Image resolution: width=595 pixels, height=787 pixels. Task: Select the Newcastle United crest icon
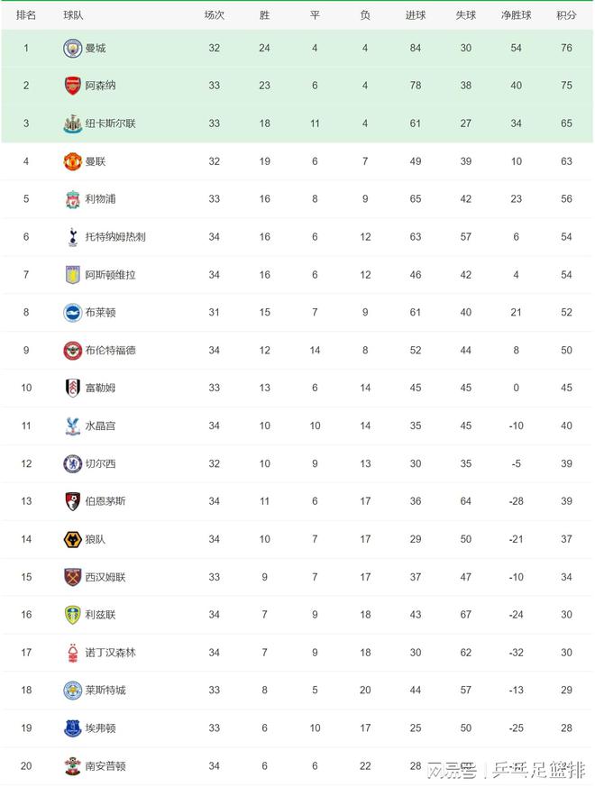tap(73, 124)
